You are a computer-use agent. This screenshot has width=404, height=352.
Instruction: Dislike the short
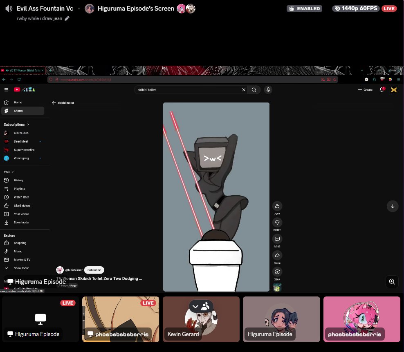click(277, 223)
